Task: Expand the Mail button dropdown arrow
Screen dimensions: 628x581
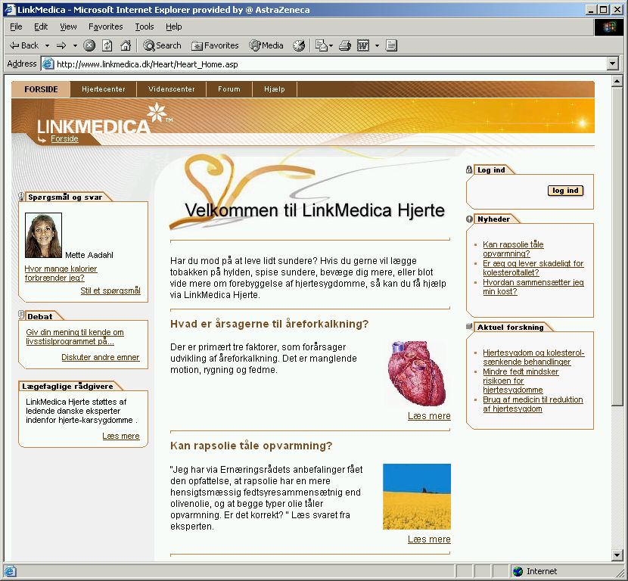Action: (x=331, y=45)
